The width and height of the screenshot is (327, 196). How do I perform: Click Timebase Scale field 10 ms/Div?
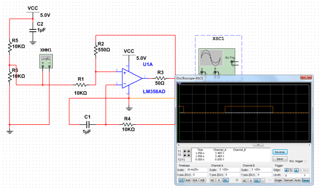(x=196, y=170)
